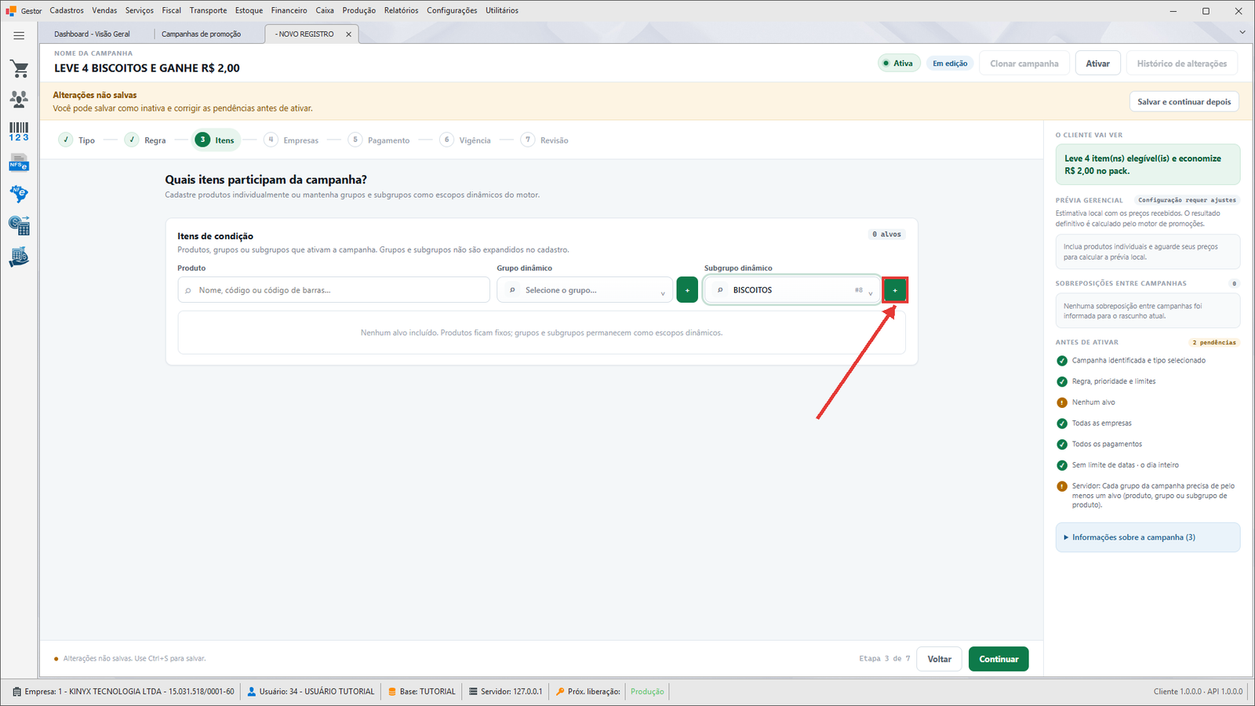Open the hand with money sidebar icon

tap(19, 257)
